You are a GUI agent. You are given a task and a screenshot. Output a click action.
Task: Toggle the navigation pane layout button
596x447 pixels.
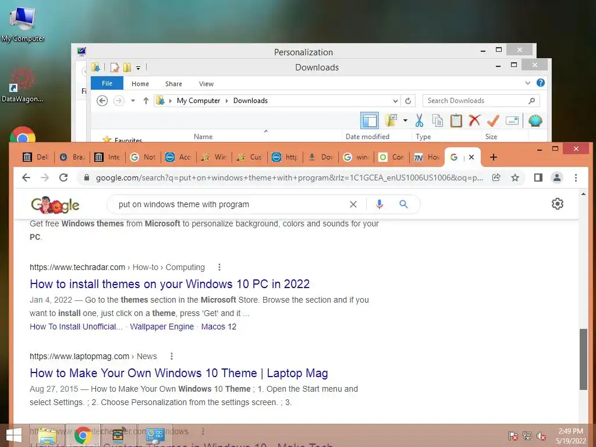(x=370, y=121)
